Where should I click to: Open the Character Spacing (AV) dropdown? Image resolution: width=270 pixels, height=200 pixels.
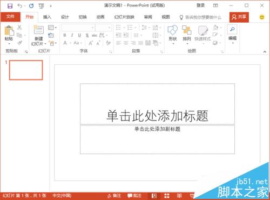(x=103, y=35)
